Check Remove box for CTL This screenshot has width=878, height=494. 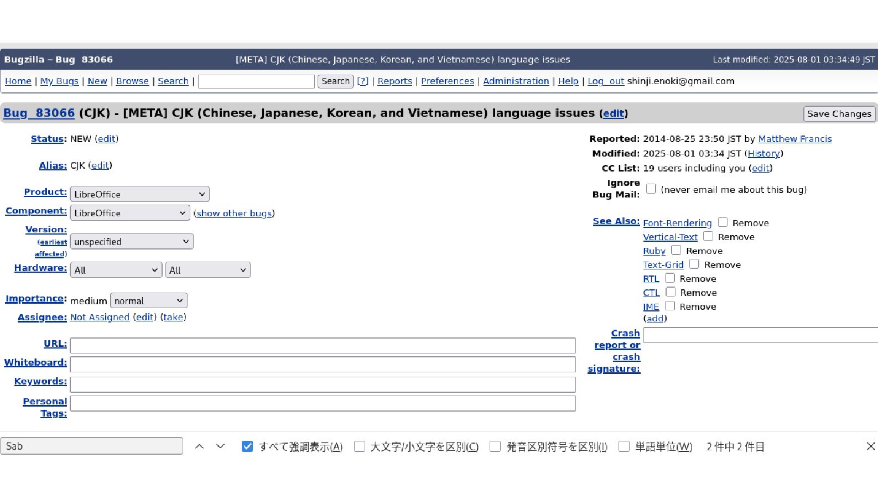[671, 292]
